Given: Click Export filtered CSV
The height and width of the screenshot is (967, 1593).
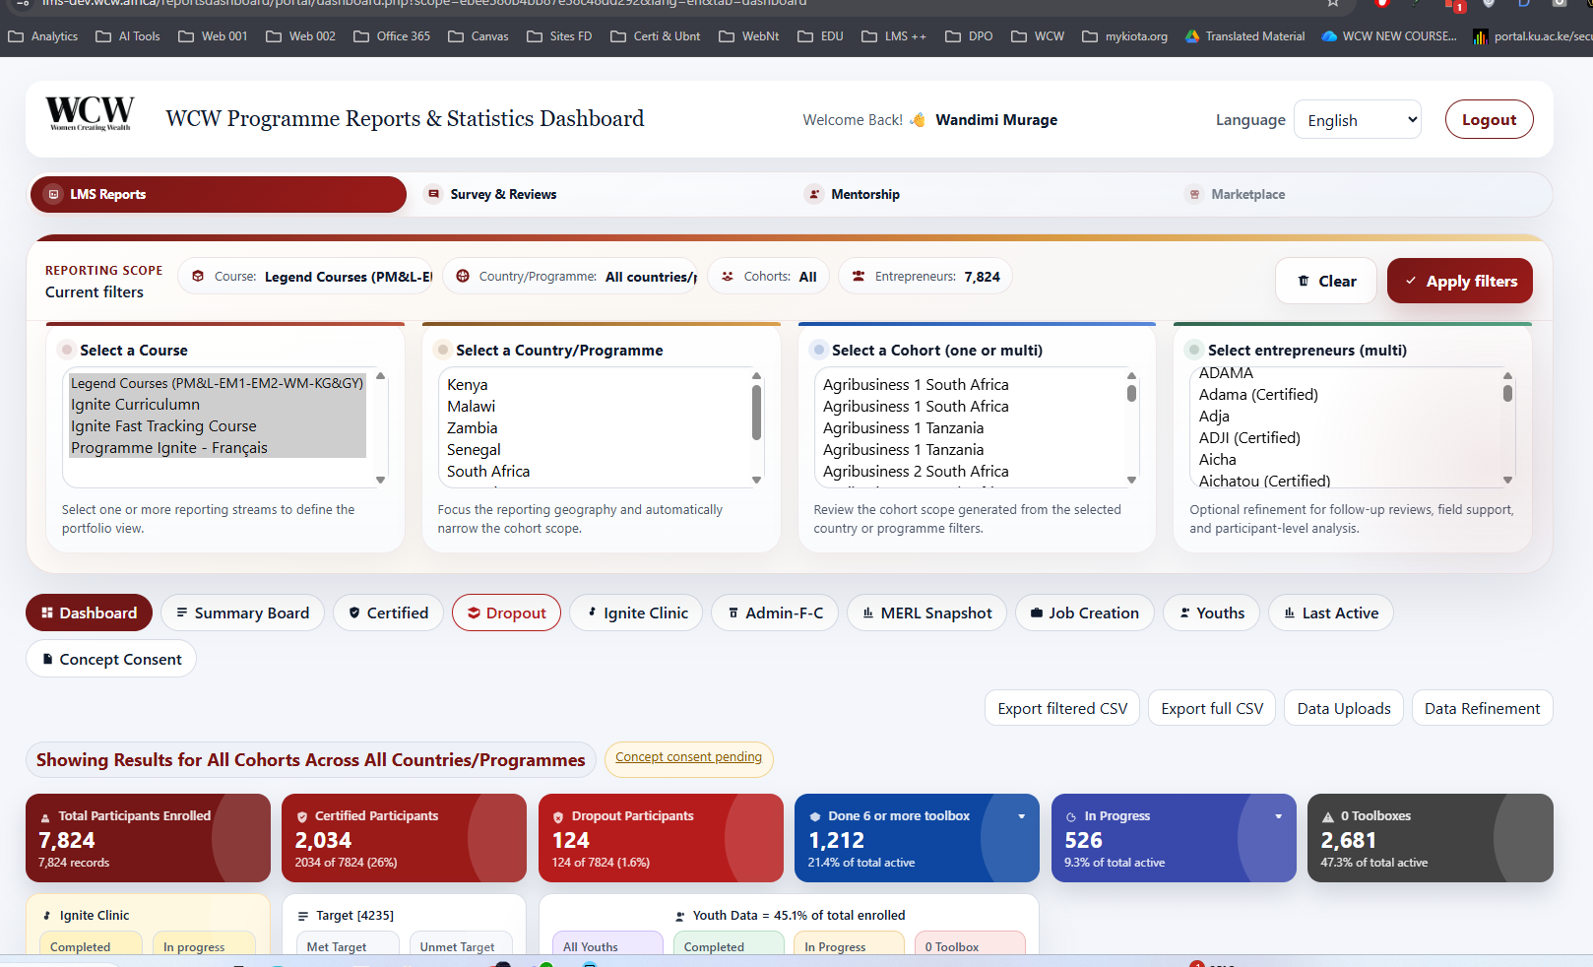Looking at the screenshot, I should [x=1062, y=708].
